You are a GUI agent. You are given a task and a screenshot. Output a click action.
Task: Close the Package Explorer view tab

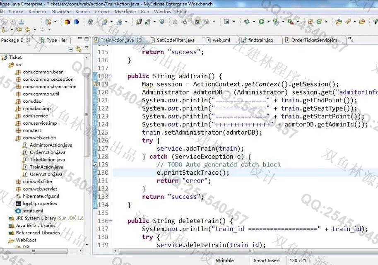tap(29, 40)
